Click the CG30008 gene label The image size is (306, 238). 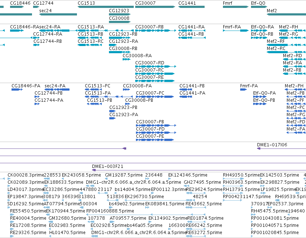click(x=119, y=18)
